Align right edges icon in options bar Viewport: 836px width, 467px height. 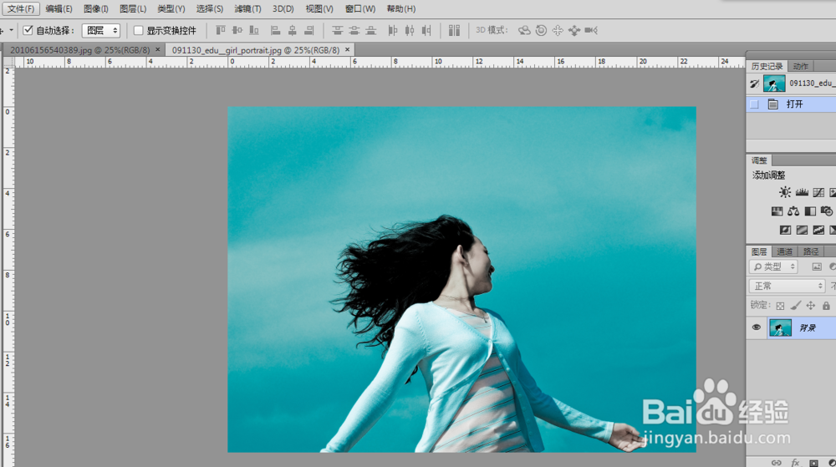(x=309, y=30)
